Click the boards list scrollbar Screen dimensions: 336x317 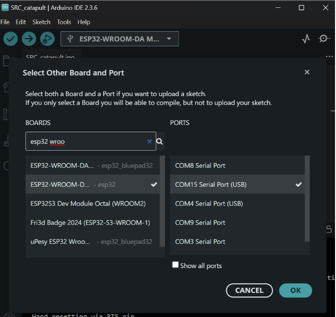click(x=163, y=195)
